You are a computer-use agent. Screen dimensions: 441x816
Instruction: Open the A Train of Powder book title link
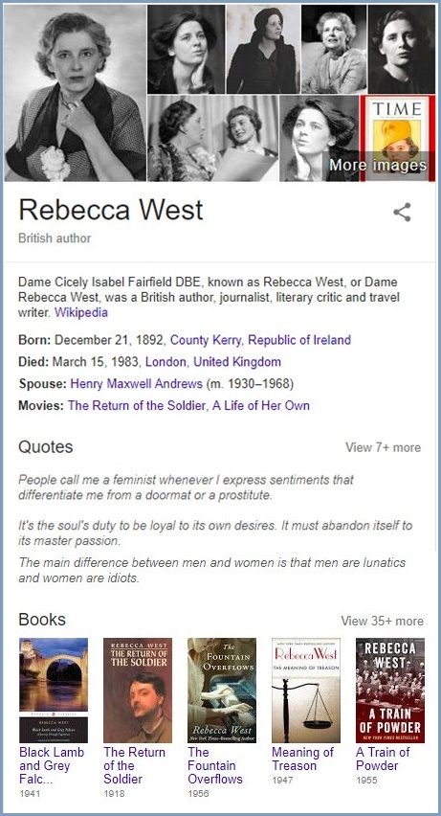click(383, 759)
